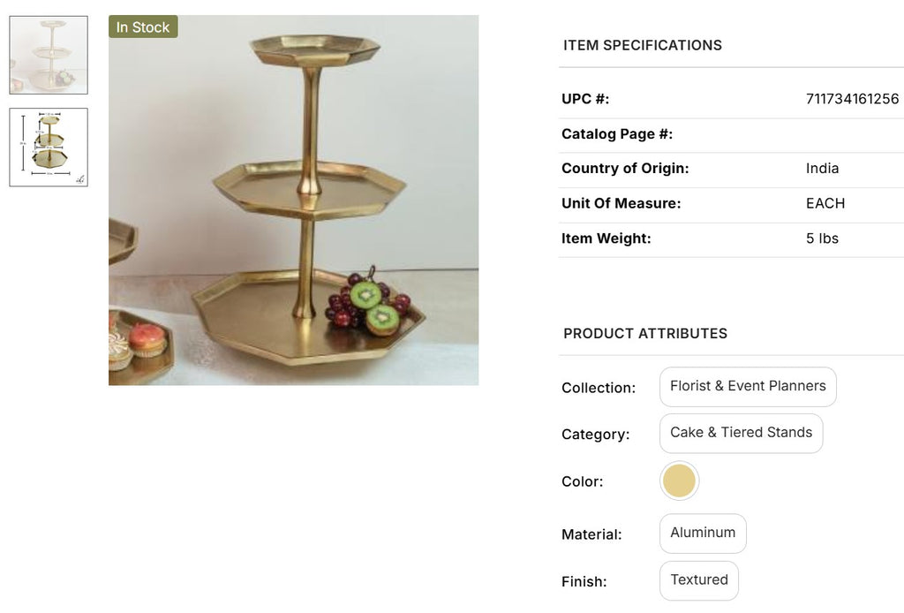This screenshot has height=613, width=904.
Task: Open the dimensions diagram thumbnail
Action: pos(49,148)
